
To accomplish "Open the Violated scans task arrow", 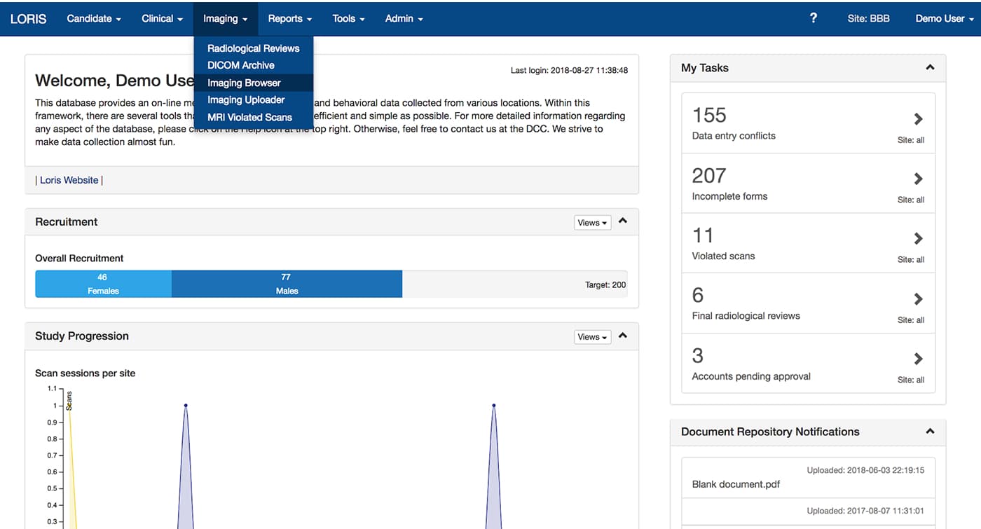I will 918,239.
